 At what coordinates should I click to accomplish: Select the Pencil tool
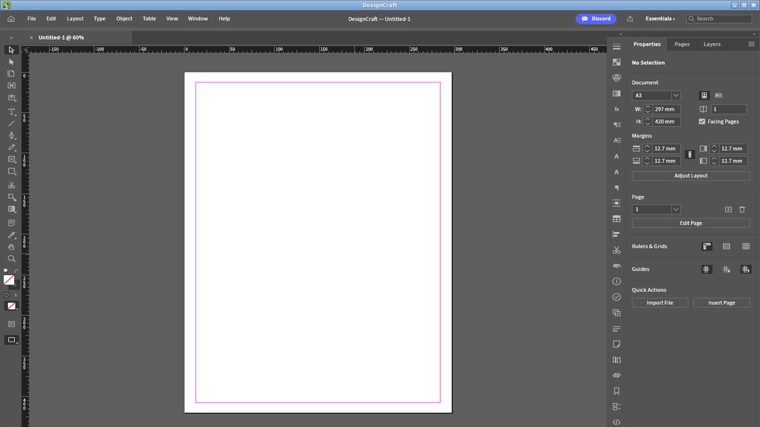coord(11,147)
